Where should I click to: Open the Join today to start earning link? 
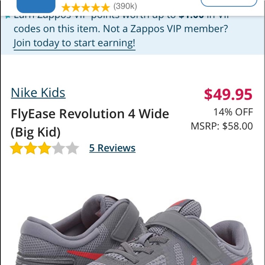pyautogui.click(x=74, y=43)
